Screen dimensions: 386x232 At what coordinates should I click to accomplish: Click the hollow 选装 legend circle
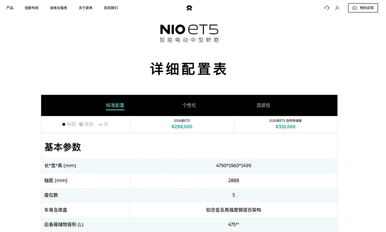coord(81,124)
